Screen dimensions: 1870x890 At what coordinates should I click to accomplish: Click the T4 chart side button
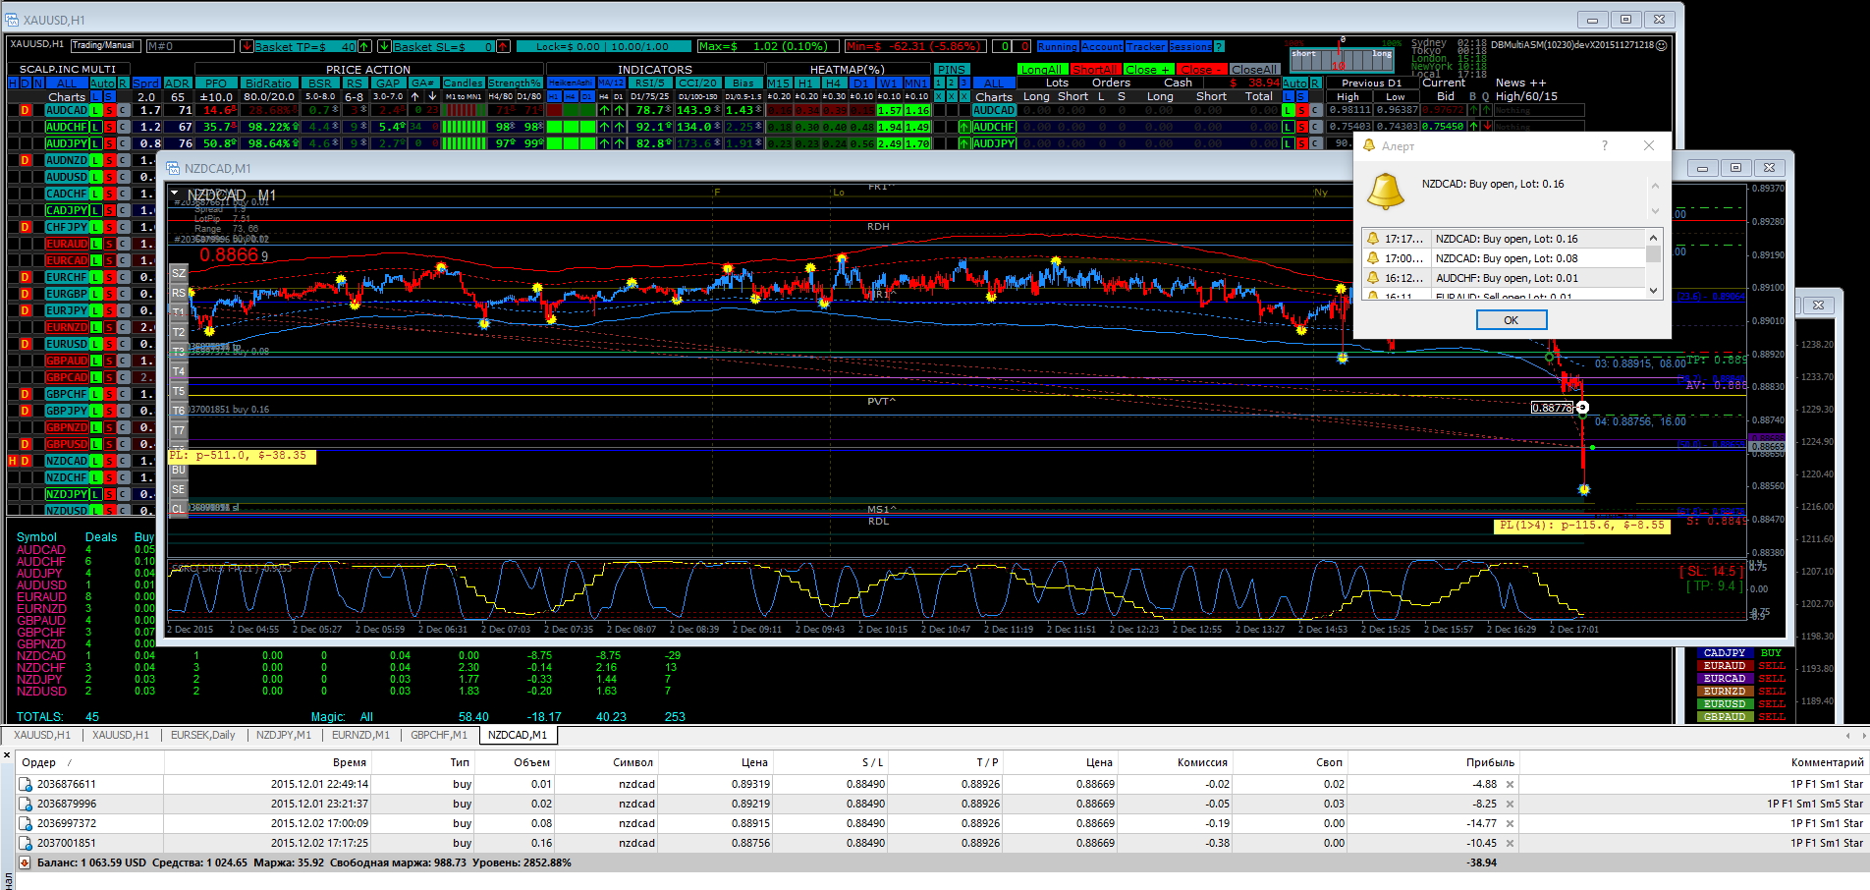click(x=179, y=371)
